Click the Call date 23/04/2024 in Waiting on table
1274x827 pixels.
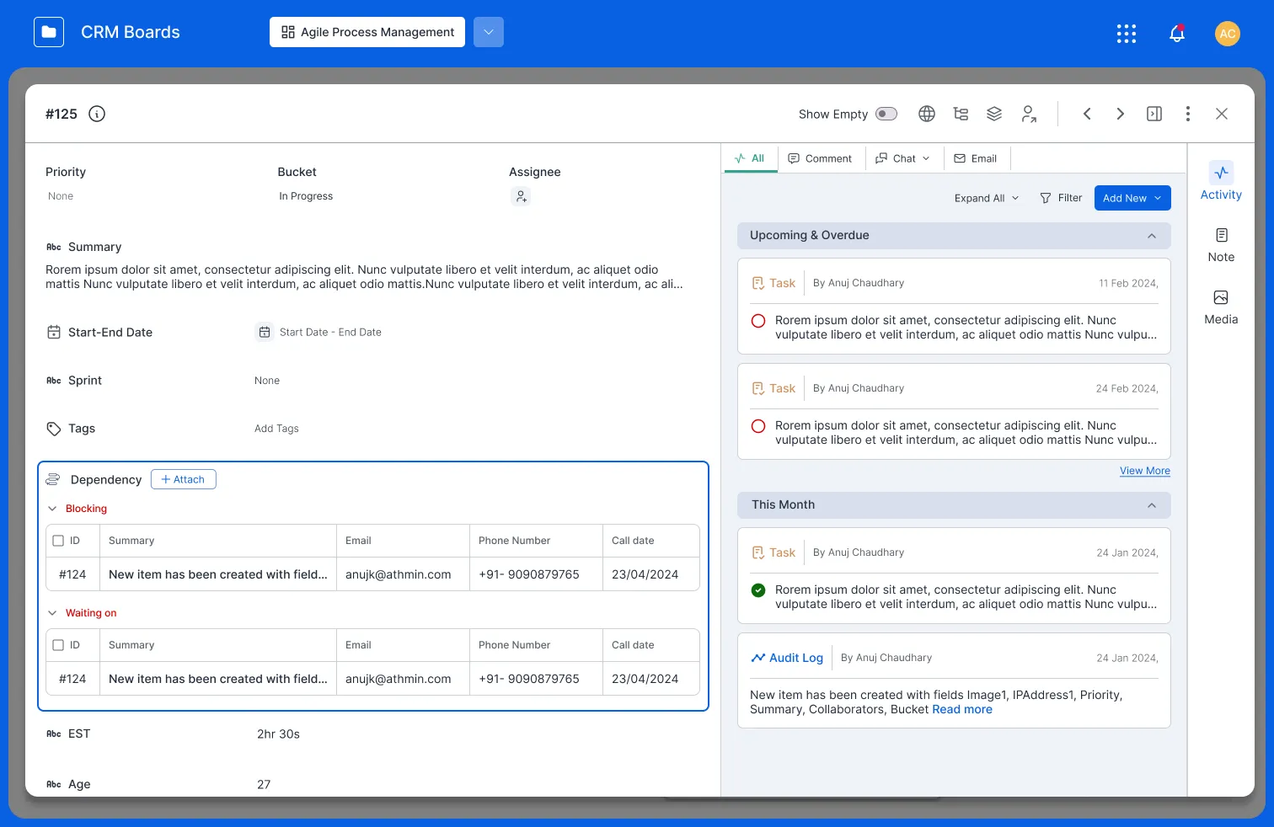[x=645, y=679]
